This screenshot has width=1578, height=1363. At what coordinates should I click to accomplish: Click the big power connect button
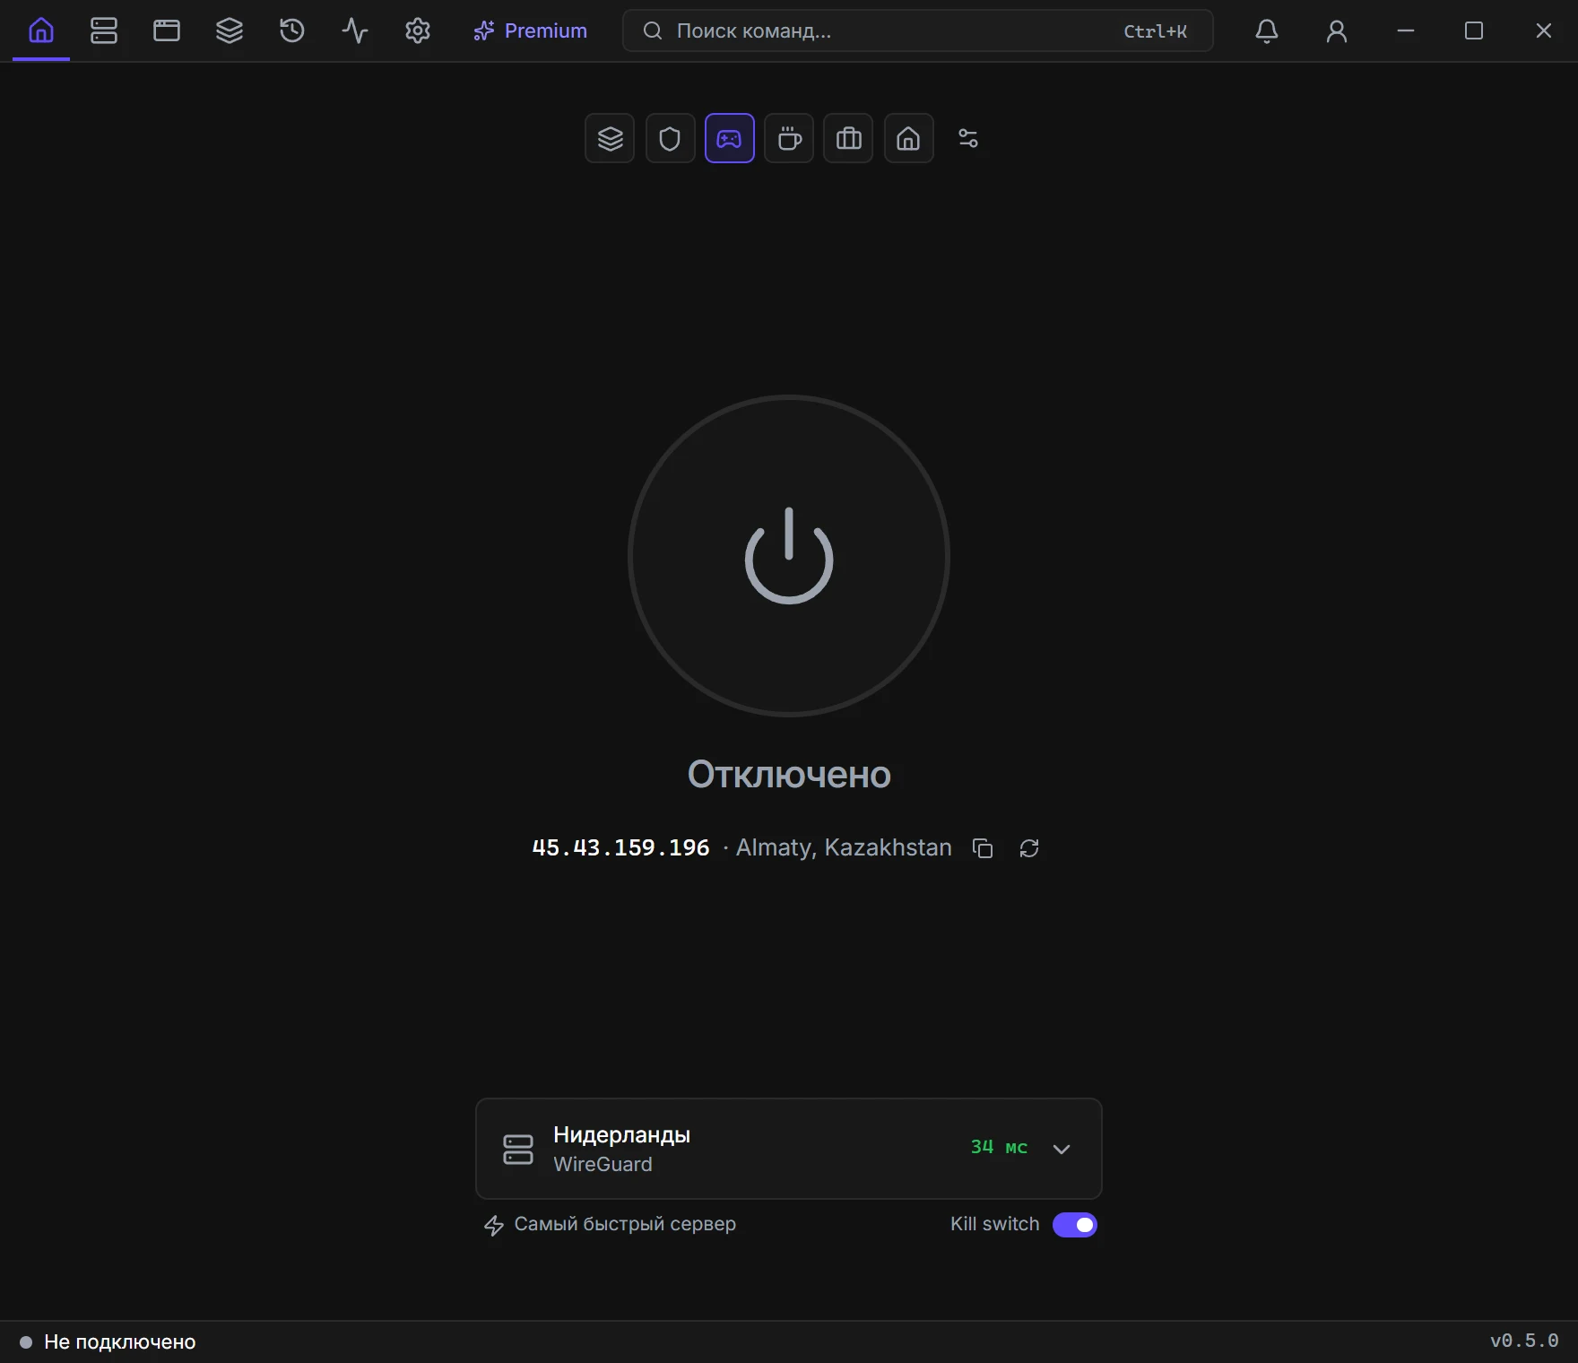(789, 556)
